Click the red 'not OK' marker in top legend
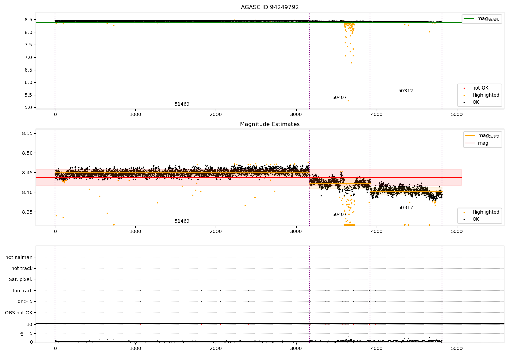509x356 pixels. pos(464,88)
